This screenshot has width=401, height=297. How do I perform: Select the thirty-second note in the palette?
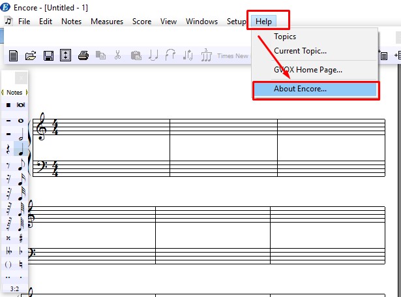[x=22, y=194]
